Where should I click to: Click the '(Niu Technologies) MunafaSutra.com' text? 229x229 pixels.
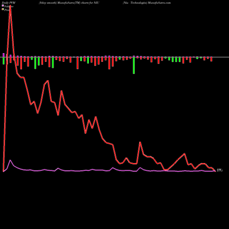point(147,3)
